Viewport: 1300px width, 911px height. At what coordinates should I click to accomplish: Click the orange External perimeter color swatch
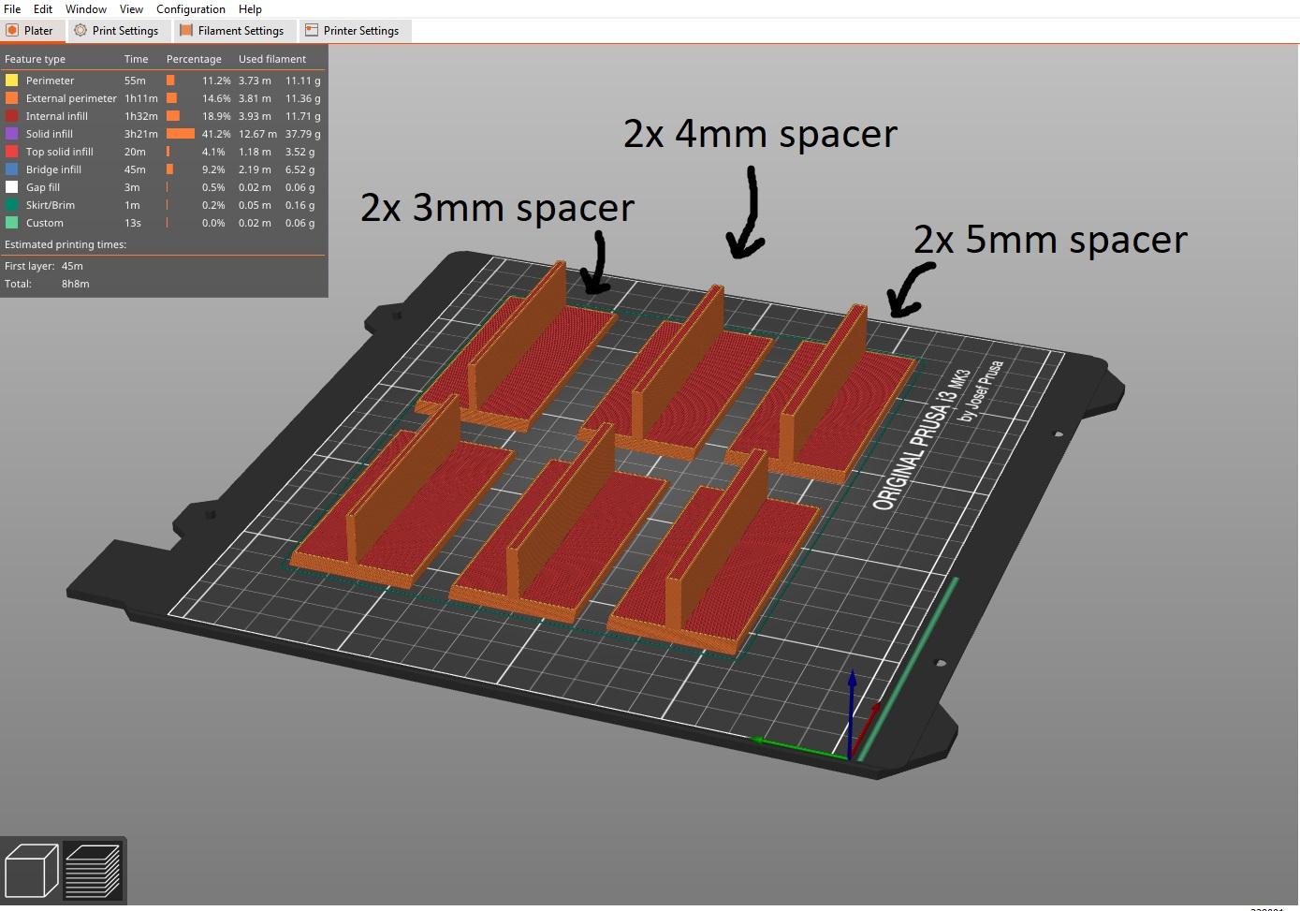click(x=12, y=98)
